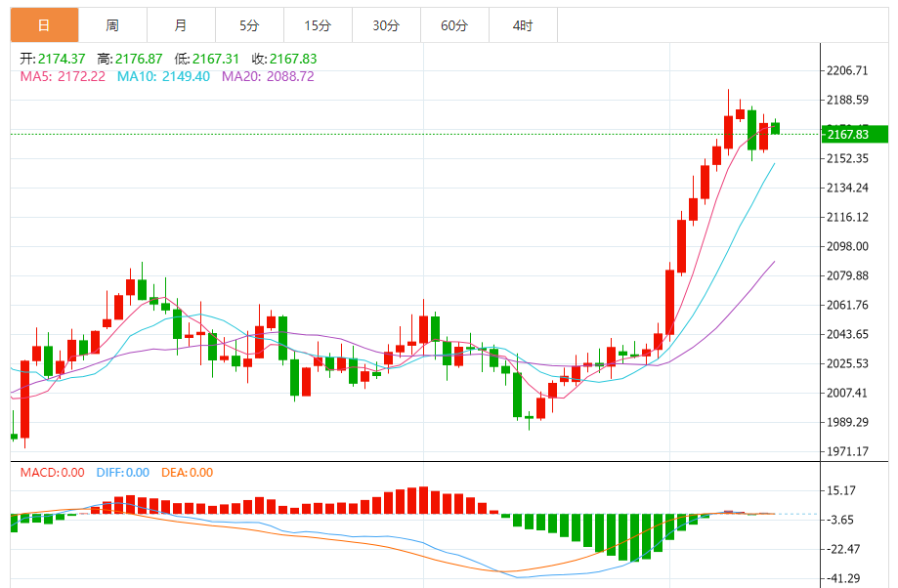Viewport: 898px width, 588px height.
Task: Click the 低:2167.31 low price
Action: (x=207, y=59)
